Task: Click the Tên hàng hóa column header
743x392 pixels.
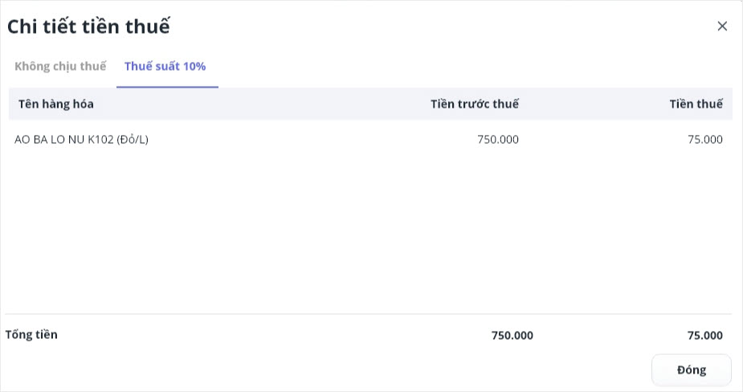Action: pos(56,104)
